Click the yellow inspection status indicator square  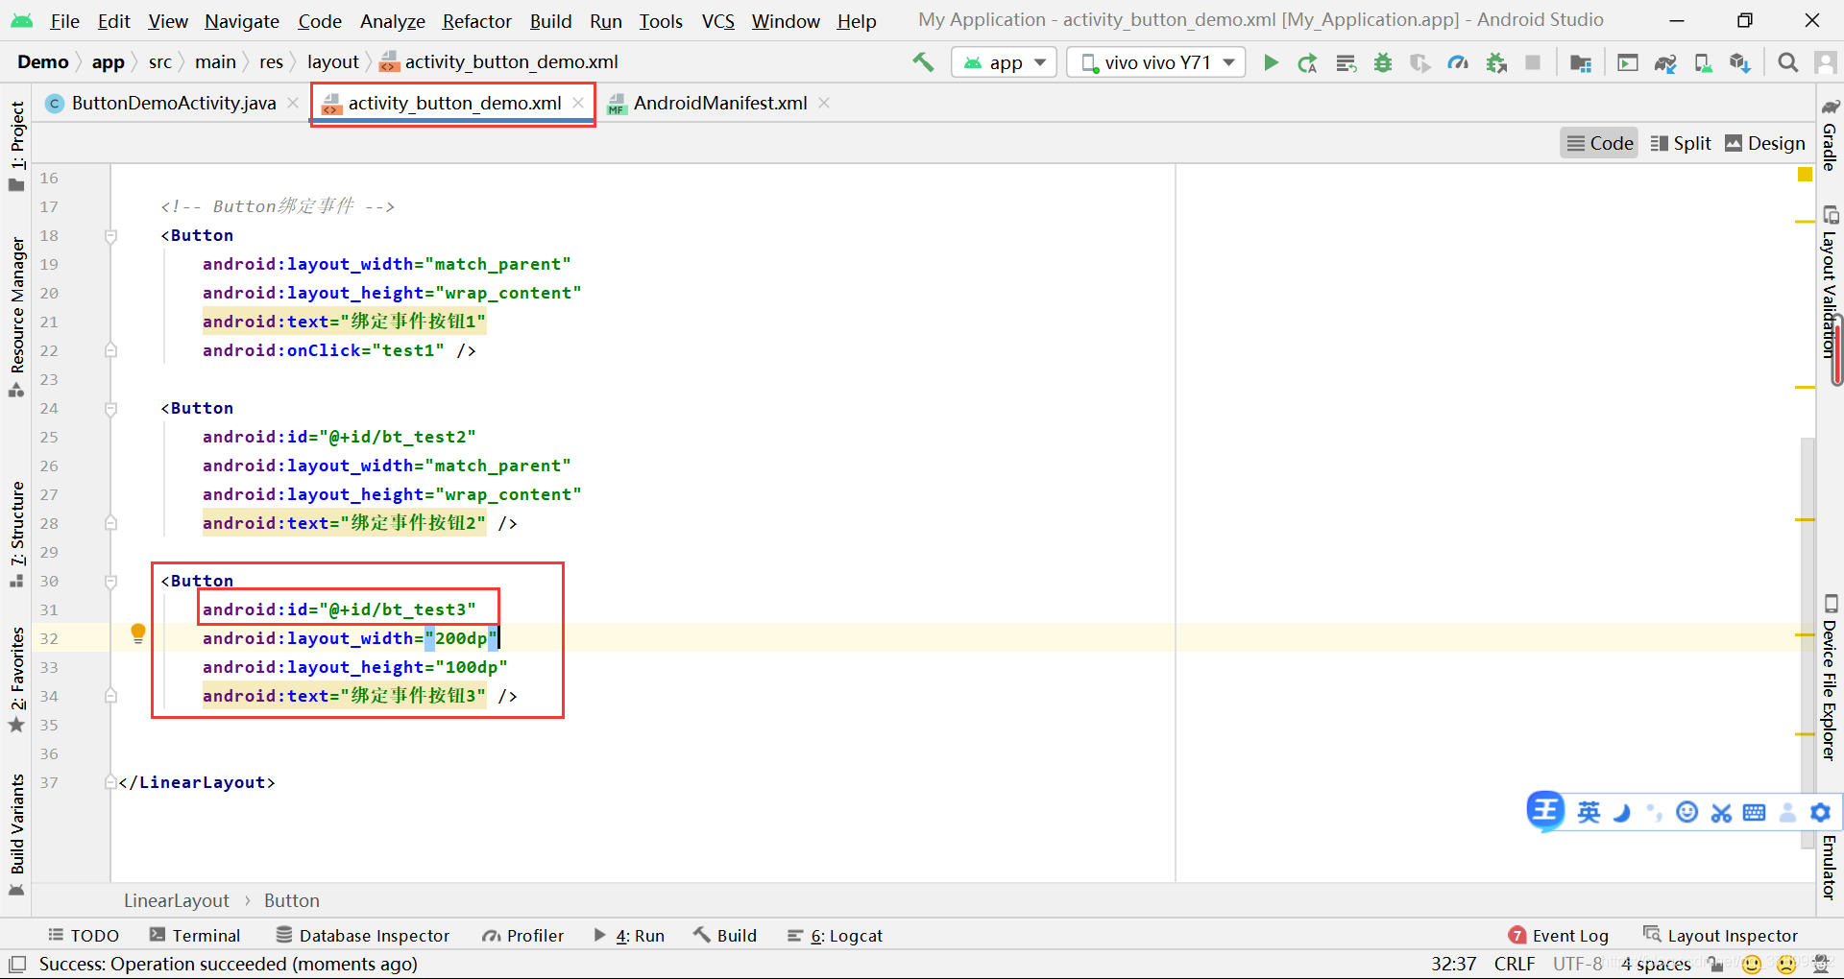(x=1805, y=175)
